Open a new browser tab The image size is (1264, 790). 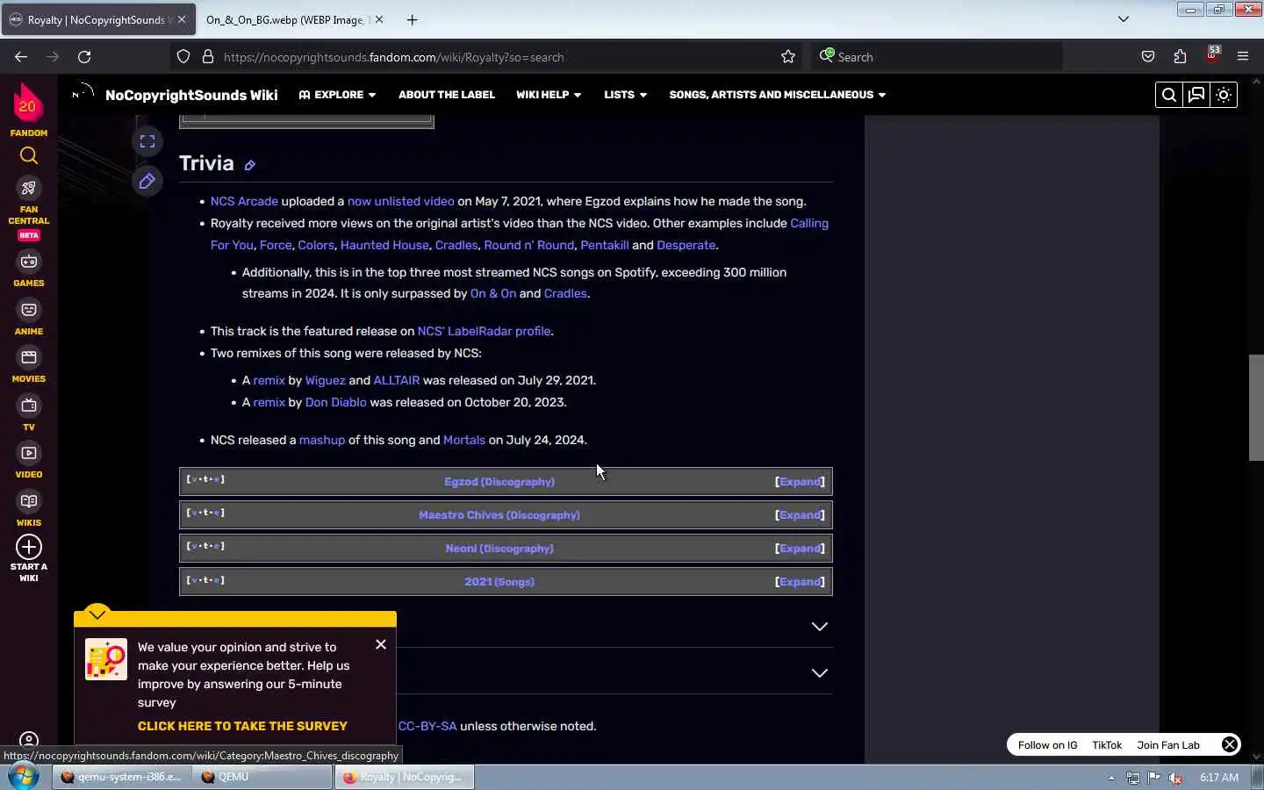point(412,19)
